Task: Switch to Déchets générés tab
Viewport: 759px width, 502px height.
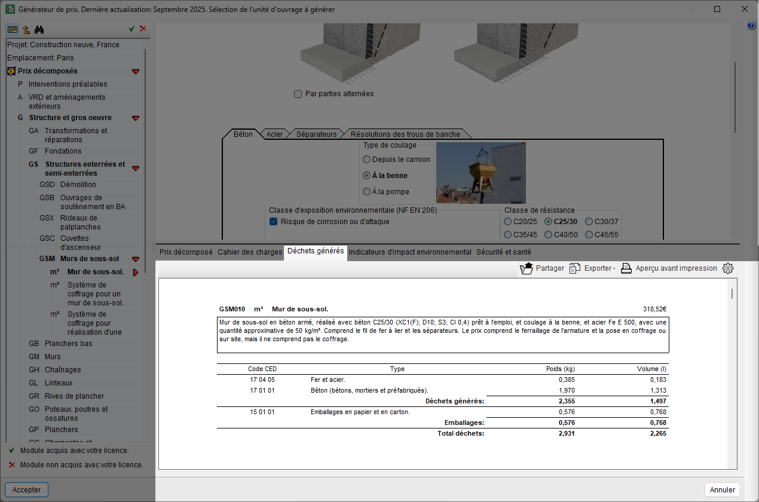Action: [x=316, y=251]
